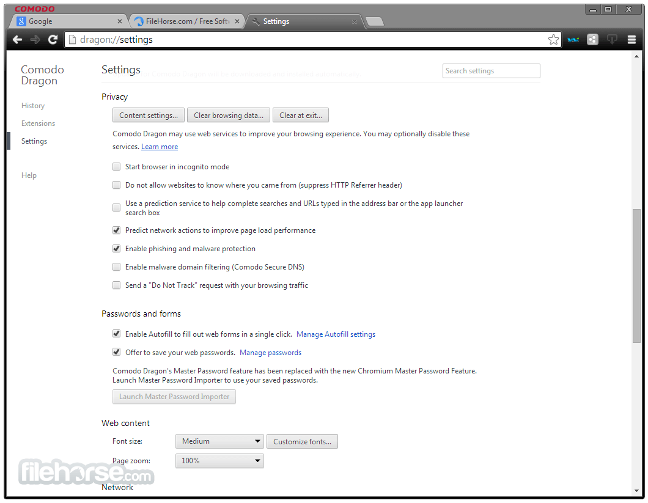Uncheck Predict network actions option
Viewport: 648px width, 503px height.
point(117,230)
